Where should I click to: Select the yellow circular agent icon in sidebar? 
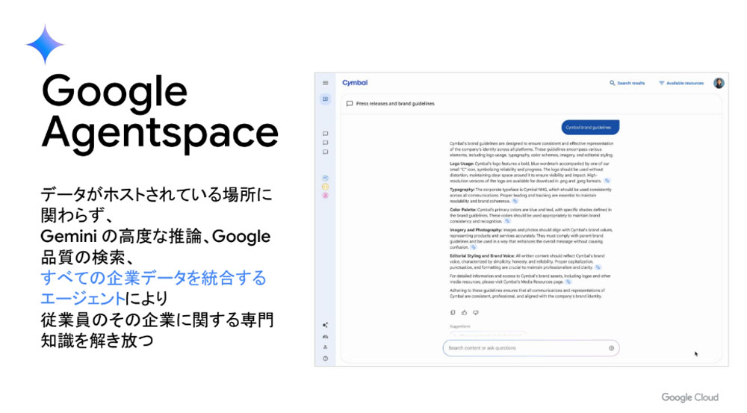[326, 187]
